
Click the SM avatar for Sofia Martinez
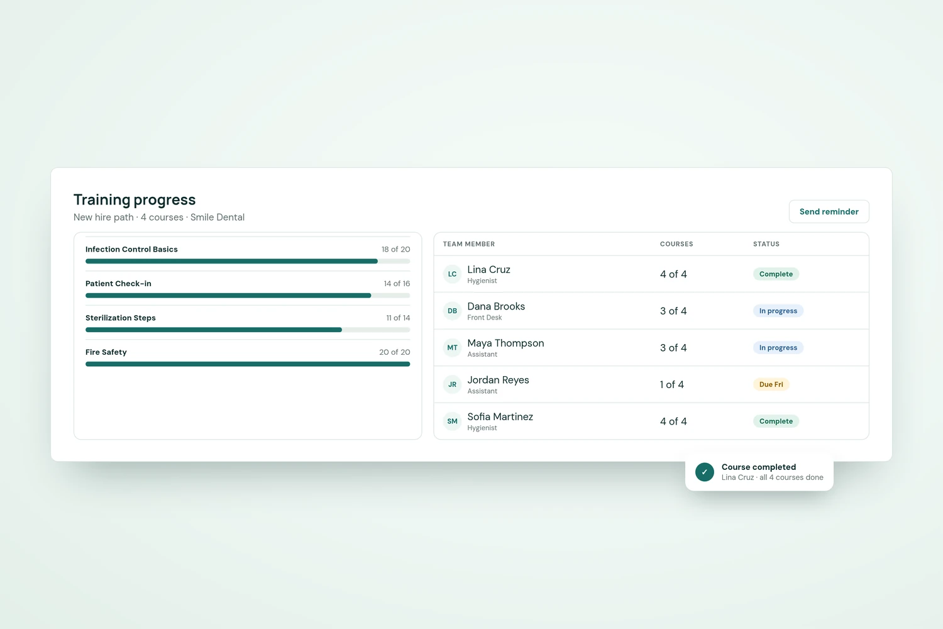452,421
